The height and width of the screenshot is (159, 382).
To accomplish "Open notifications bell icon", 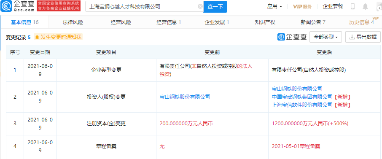I will point(366,7).
